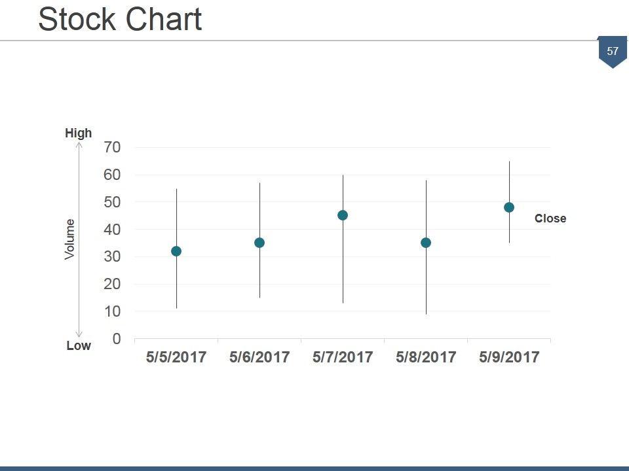Select the 5/6/2017 axis label
Screen dimensions: 629x471
pos(259,357)
